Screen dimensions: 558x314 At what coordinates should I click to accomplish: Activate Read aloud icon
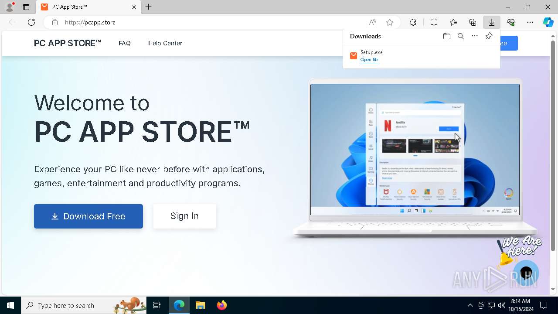coord(372,22)
